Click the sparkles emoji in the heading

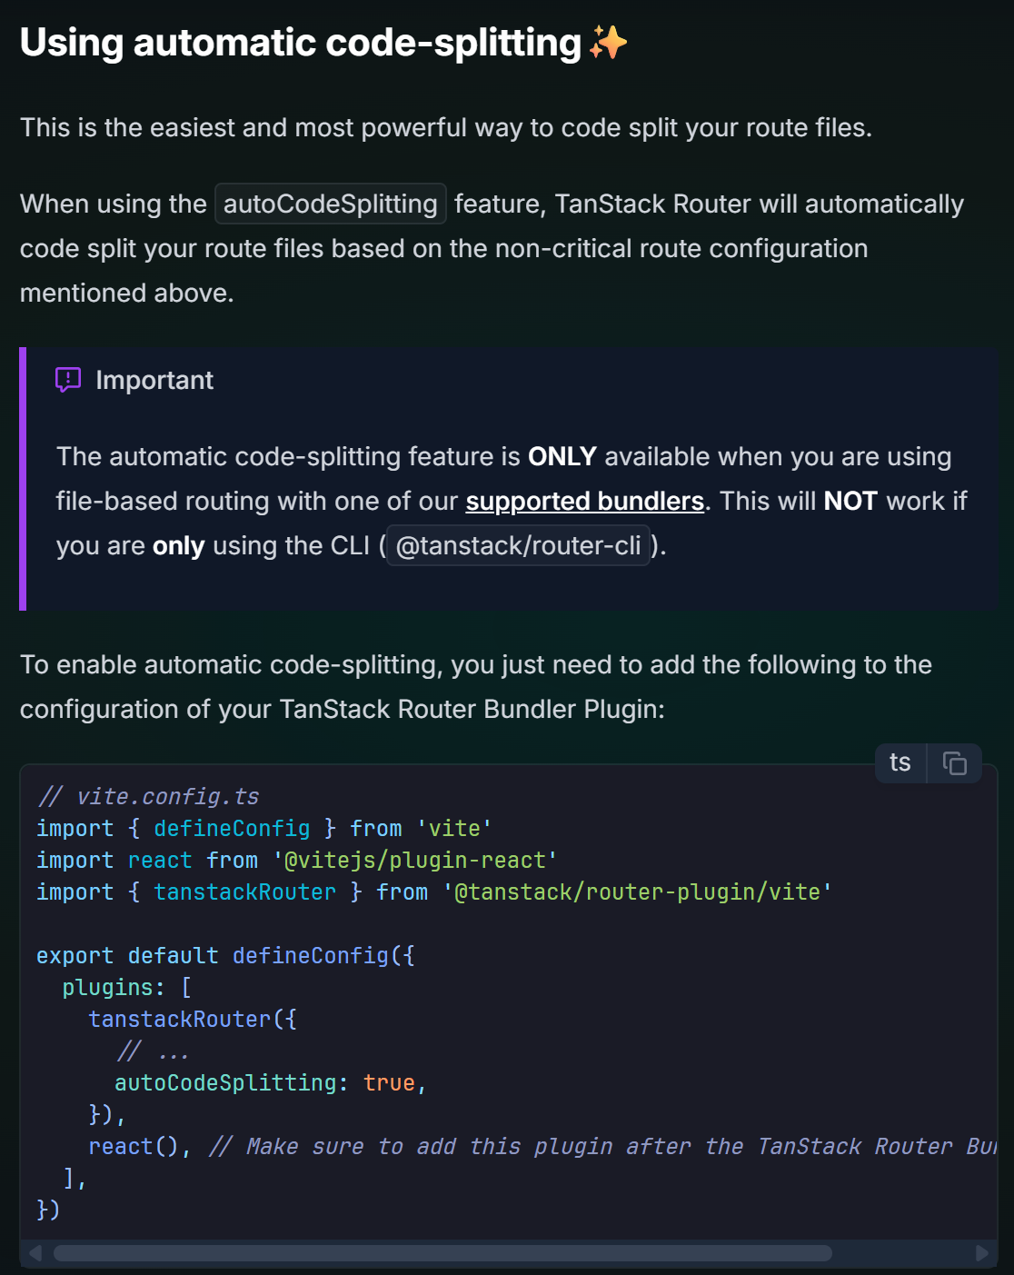pos(608,43)
